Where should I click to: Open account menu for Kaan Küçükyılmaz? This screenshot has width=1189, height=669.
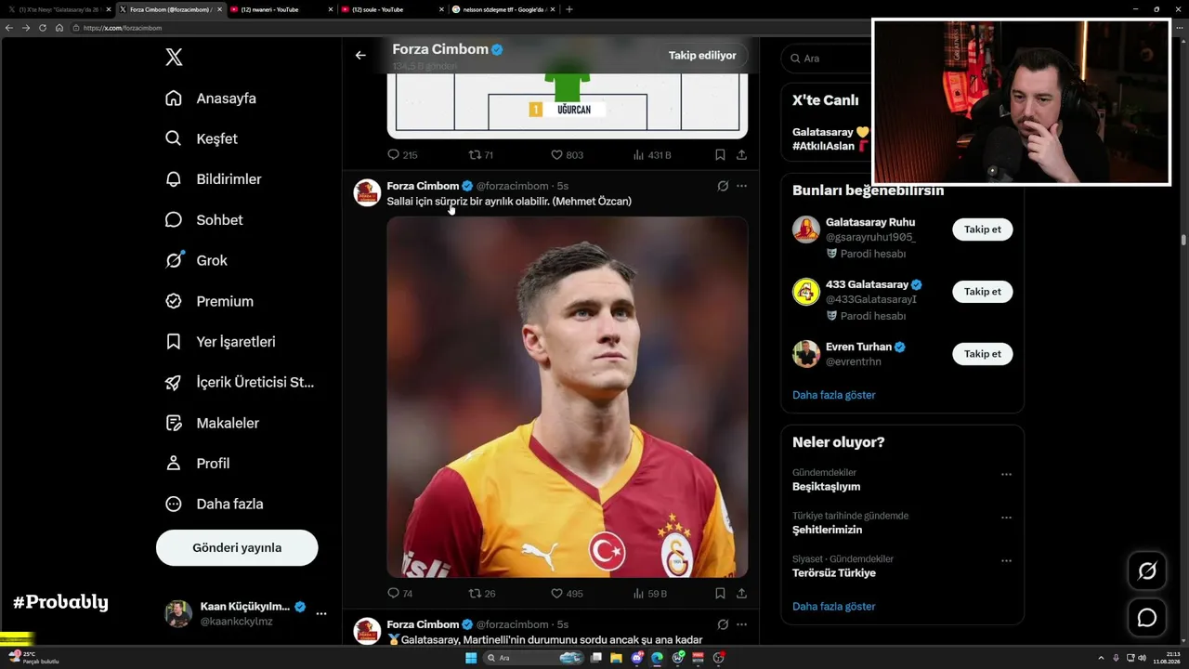[x=245, y=613]
